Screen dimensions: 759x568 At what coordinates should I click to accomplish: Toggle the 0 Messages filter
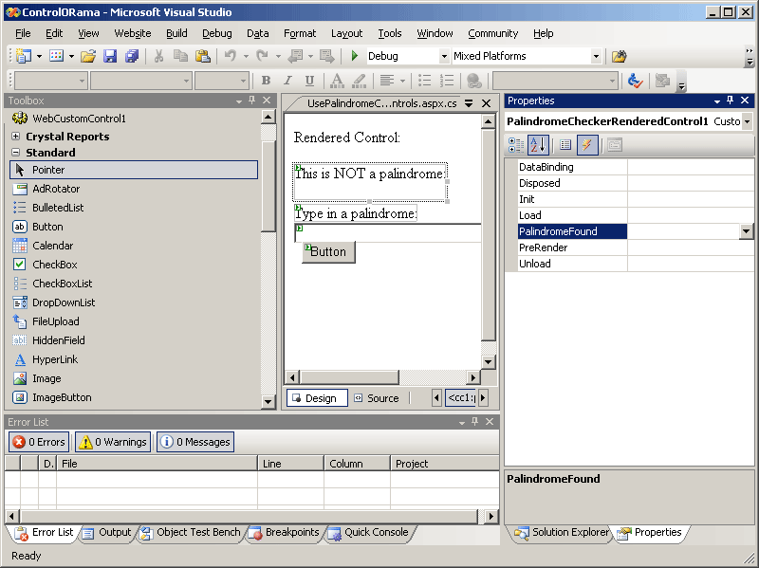(x=194, y=442)
